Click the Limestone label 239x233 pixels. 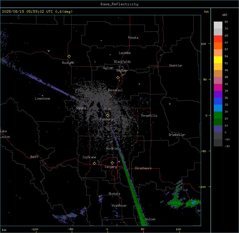(x=42, y=99)
